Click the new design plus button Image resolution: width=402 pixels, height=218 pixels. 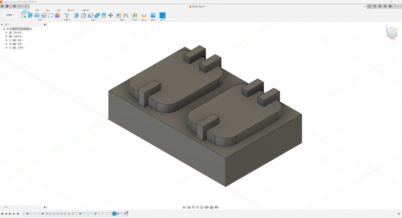click(x=369, y=6)
